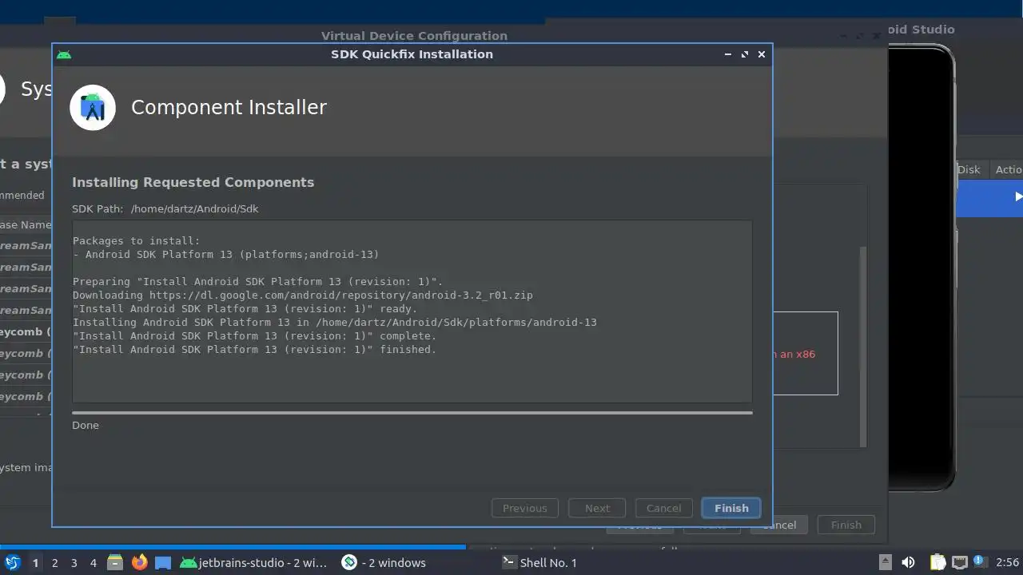Click the Done status text
The width and height of the screenshot is (1023, 575).
86,425
